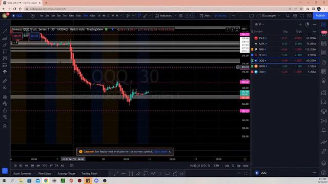
Task: Expand the USD currency dropdown on price axis
Action: coord(244,29)
